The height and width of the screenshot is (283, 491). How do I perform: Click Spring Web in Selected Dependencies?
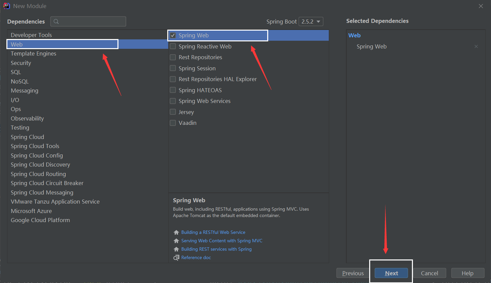tap(372, 46)
